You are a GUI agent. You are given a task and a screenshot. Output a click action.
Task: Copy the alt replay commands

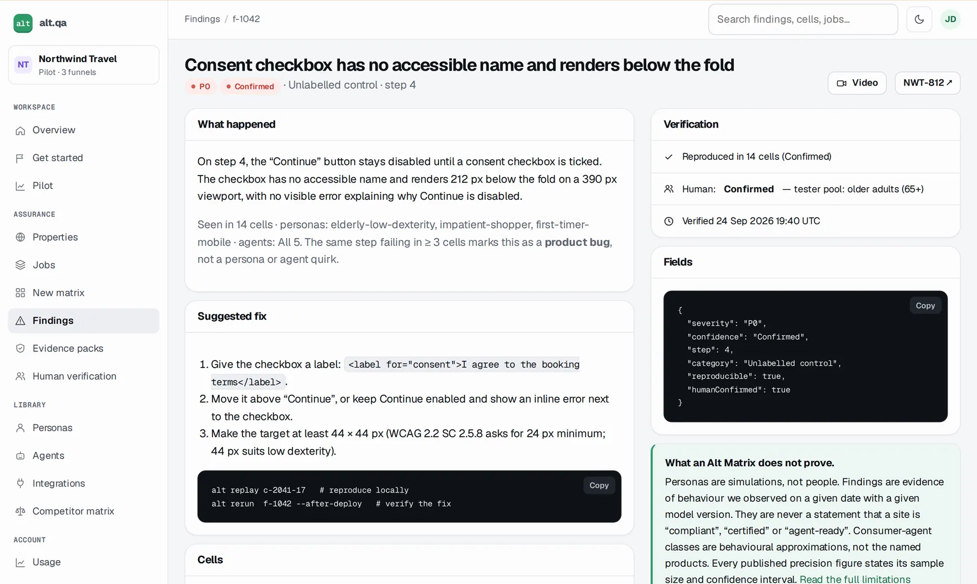[x=598, y=485]
